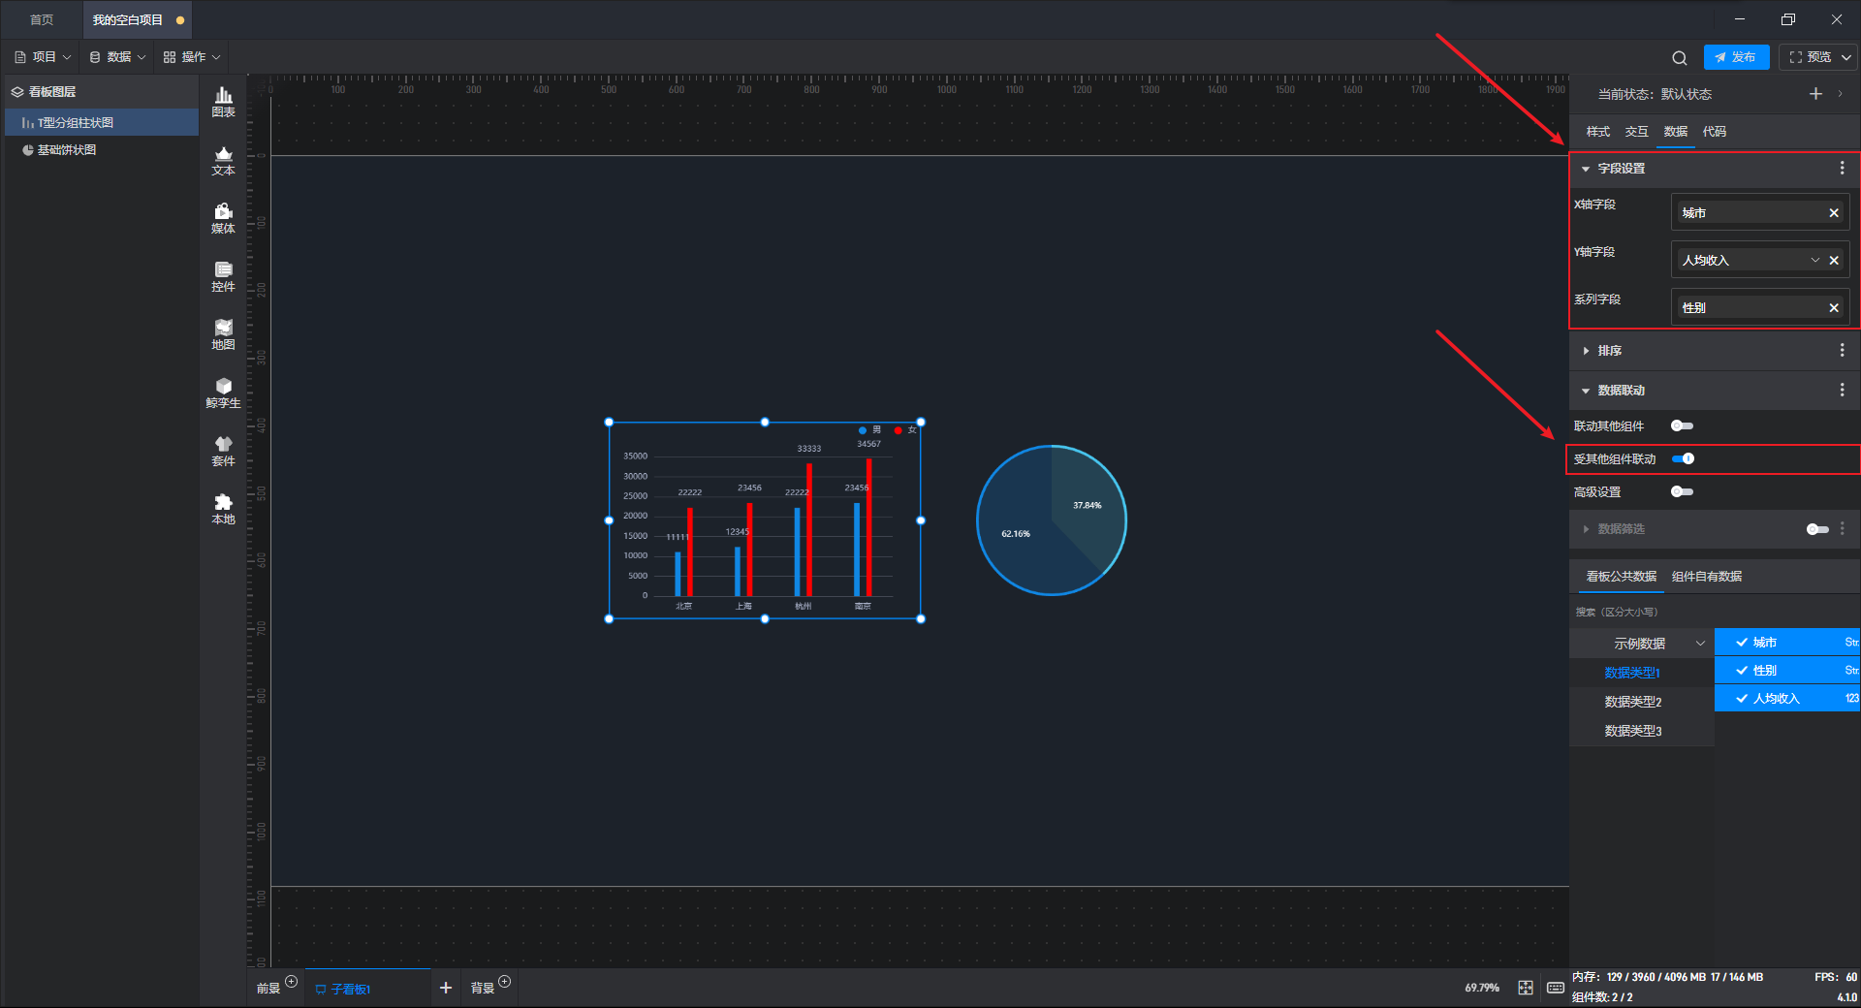Open 排序 more options menu
1861x1008 pixels.
tap(1843, 351)
